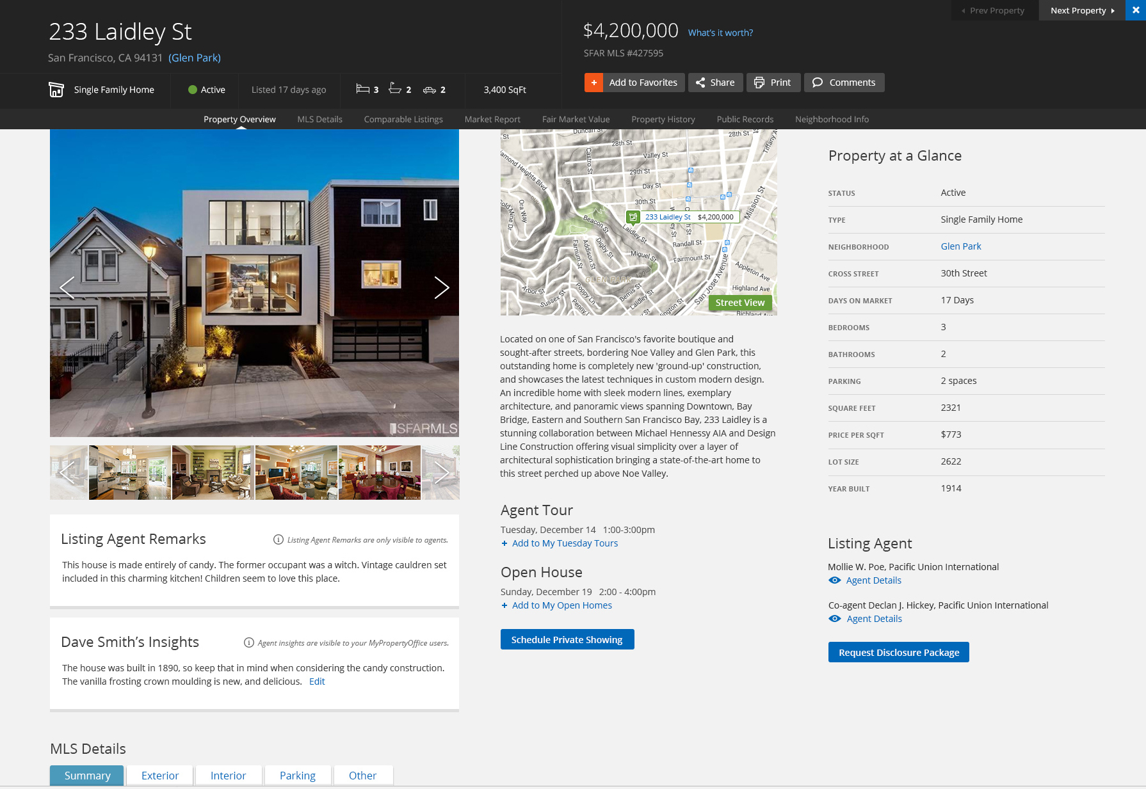Click the green property marker icon on map
Image resolution: width=1146 pixels, height=789 pixels.
[633, 217]
